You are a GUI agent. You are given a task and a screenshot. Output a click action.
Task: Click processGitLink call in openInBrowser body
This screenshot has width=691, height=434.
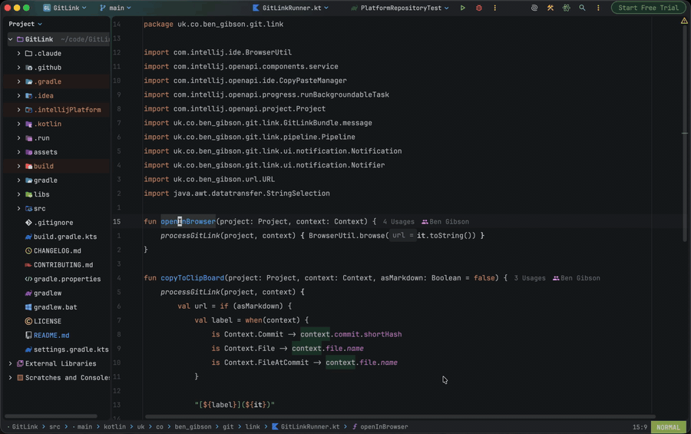pos(190,236)
